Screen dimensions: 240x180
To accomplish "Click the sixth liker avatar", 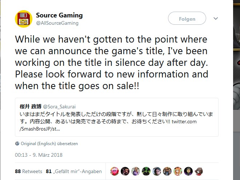I will 167,171.
